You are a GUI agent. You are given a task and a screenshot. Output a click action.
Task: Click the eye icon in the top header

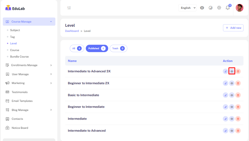pyautogui.click(x=202, y=8)
